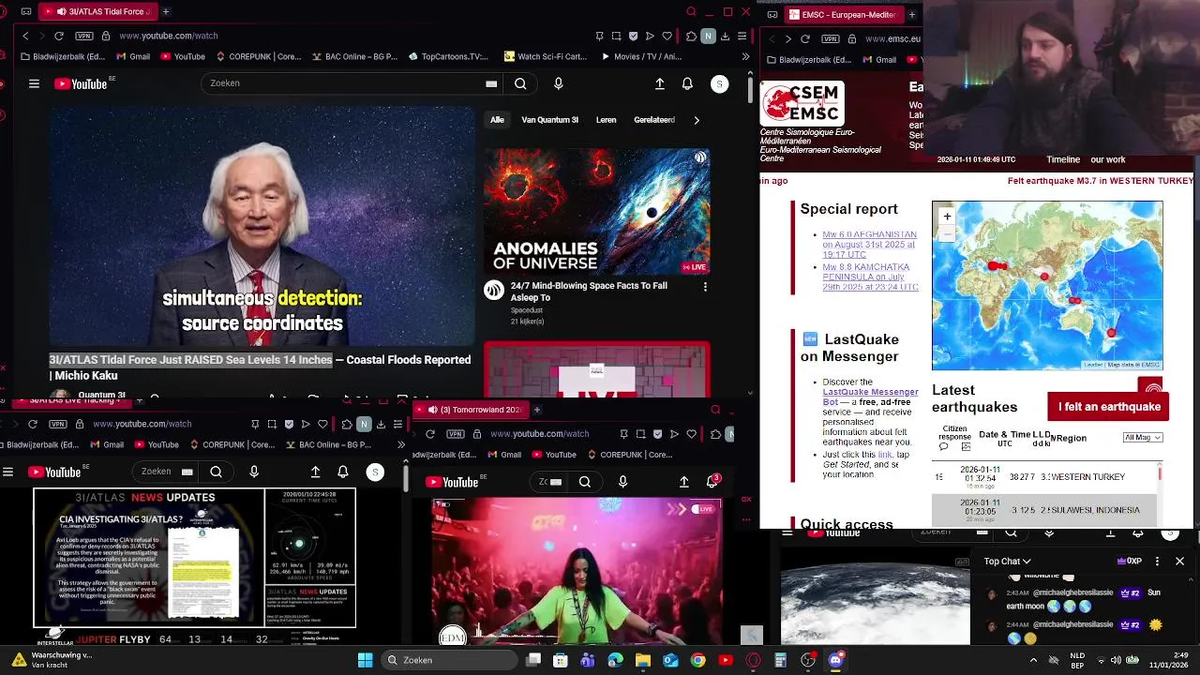Click the voice search microphone in top YouTube window
This screenshot has width=1200, height=675.
[x=558, y=83]
